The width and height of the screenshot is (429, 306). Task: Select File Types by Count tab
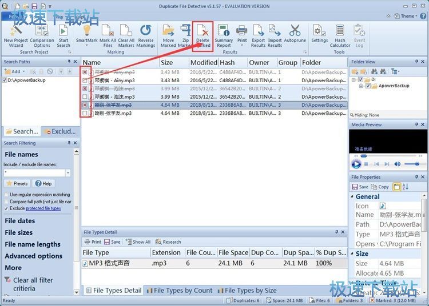pos(180,291)
